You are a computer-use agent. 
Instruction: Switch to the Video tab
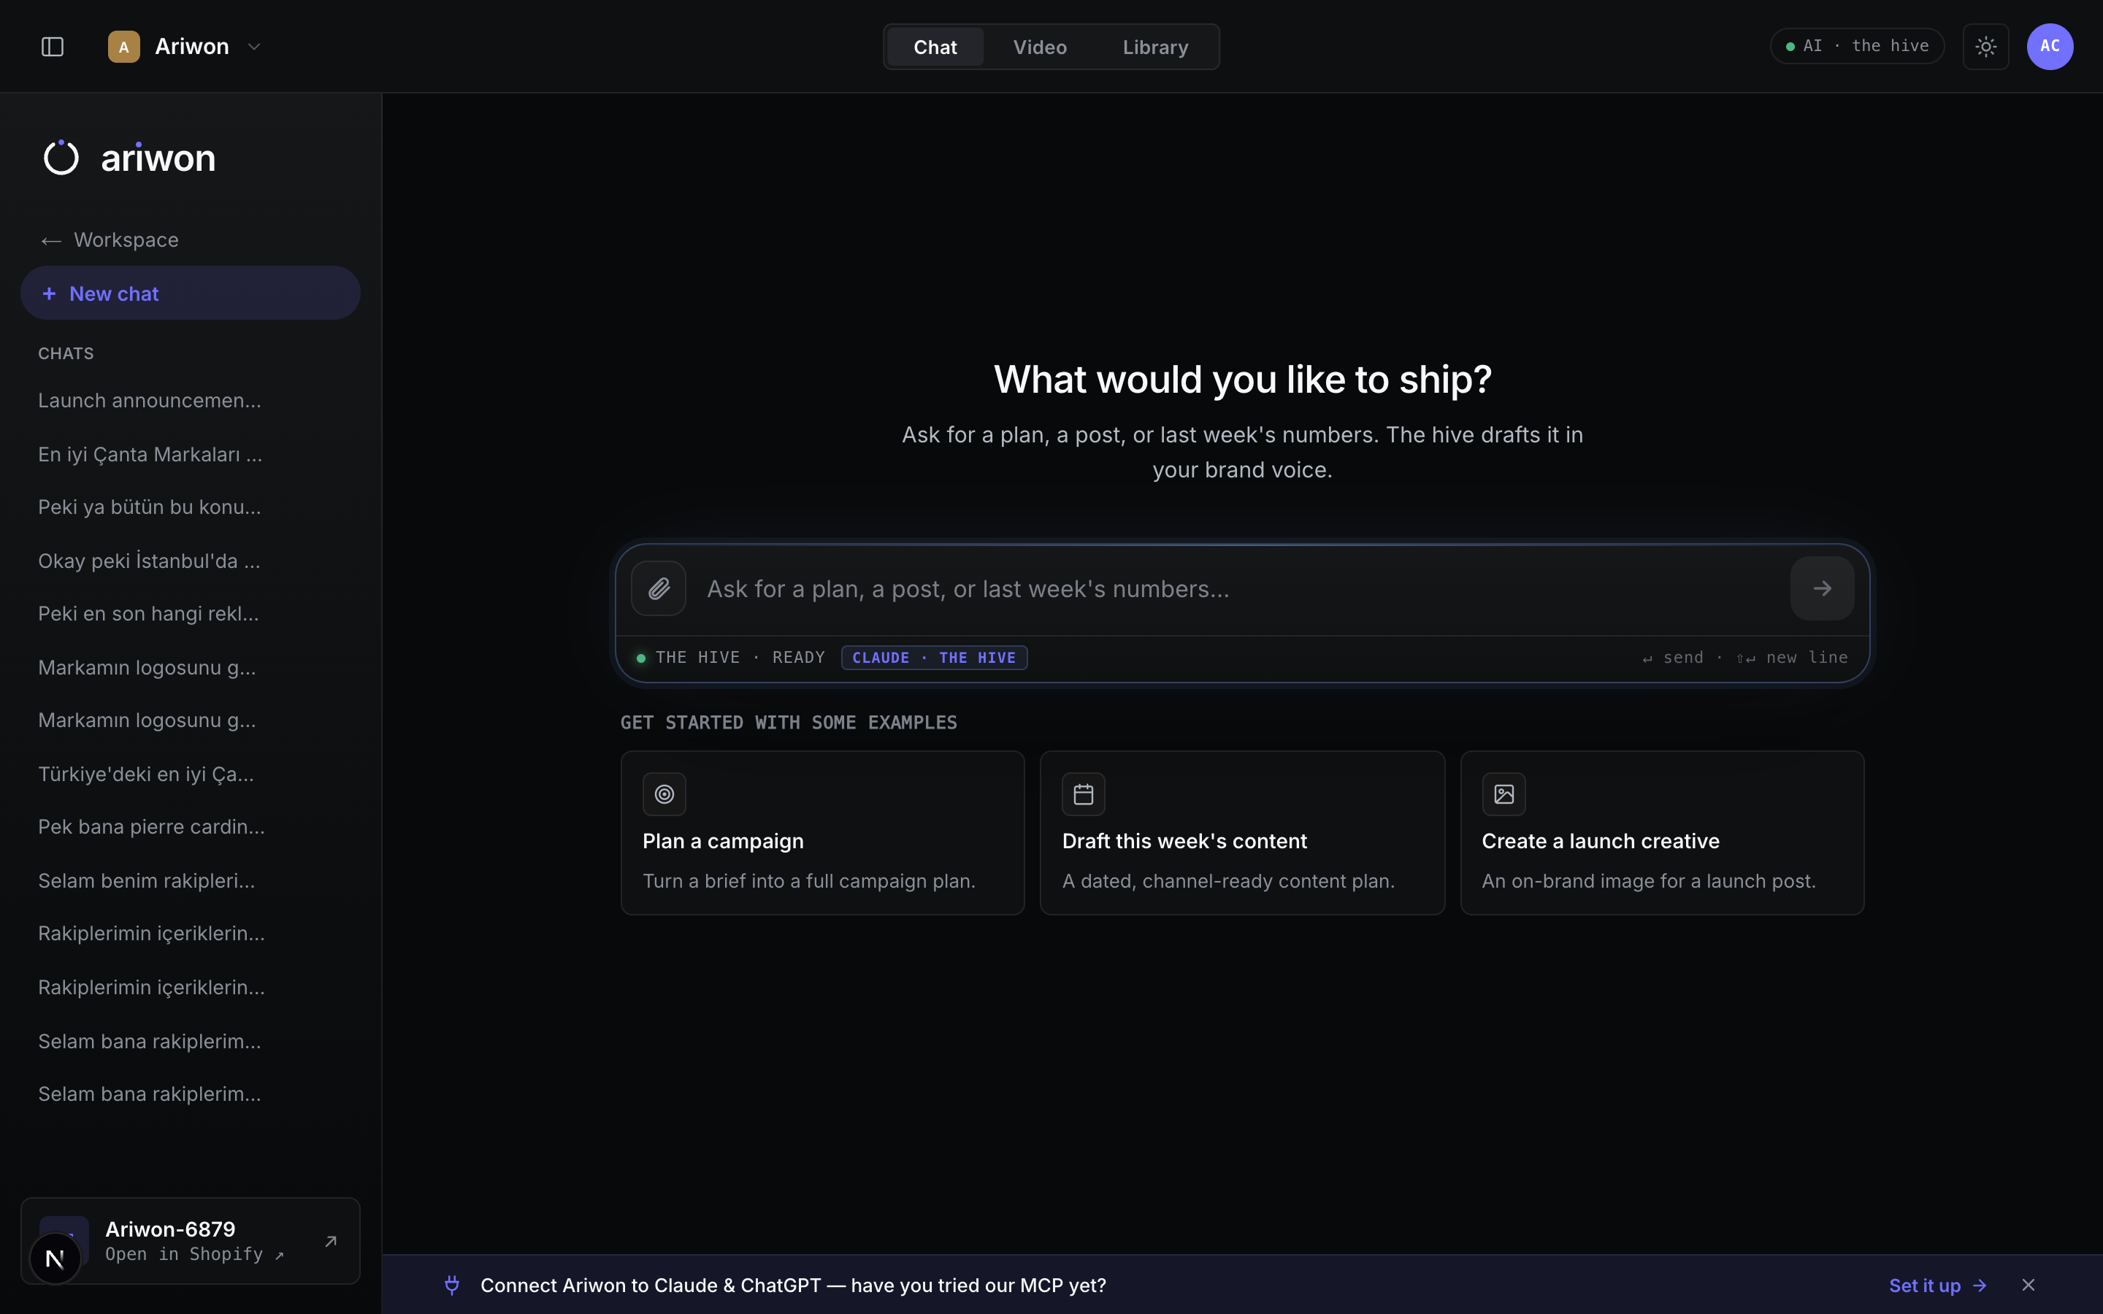click(1039, 47)
